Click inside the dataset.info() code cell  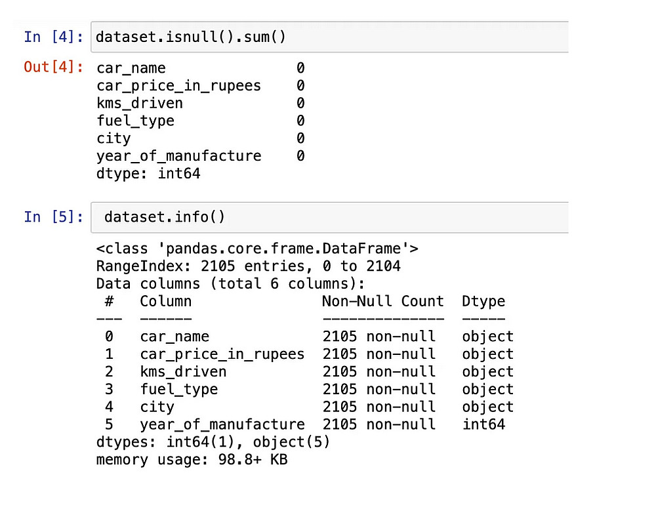pos(328,217)
